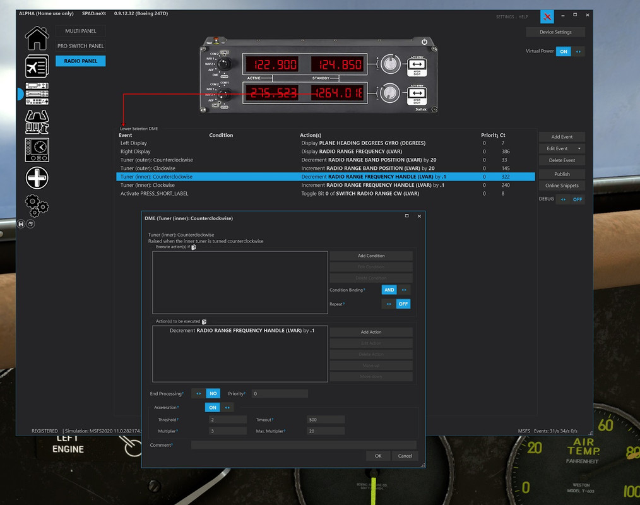This screenshot has width=640, height=505.
Task: Open Device Settings
Action: 555,32
